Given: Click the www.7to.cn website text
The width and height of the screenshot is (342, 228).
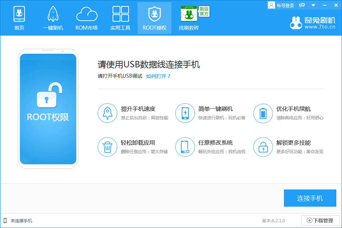Looking at the screenshot, I should [x=320, y=27].
